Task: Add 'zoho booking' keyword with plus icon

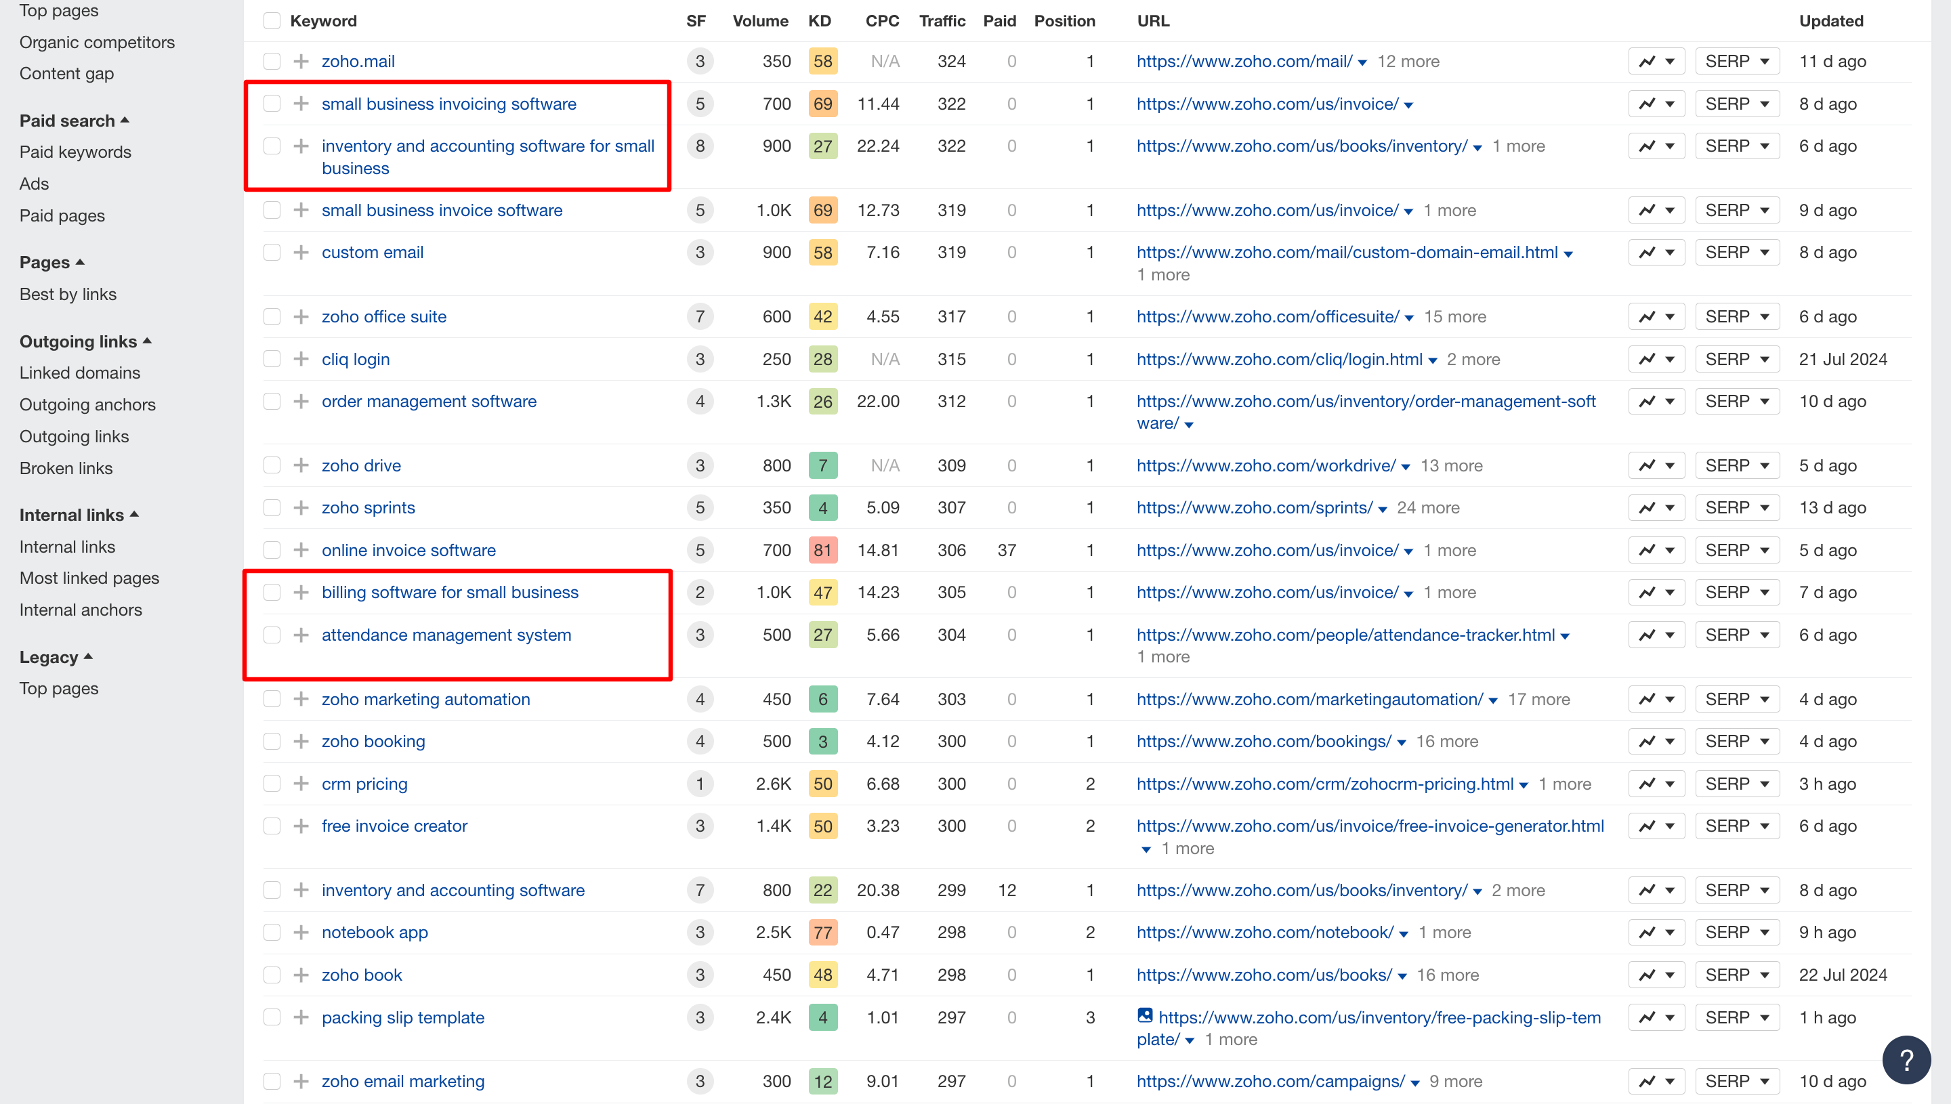Action: 301,742
